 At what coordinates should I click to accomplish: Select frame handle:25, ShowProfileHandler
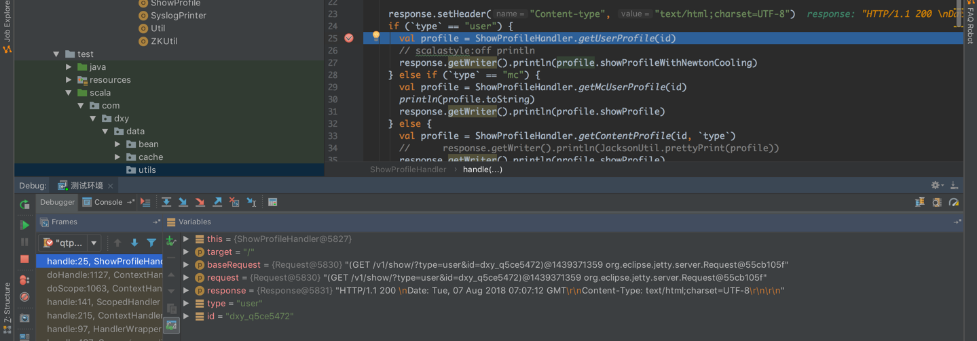tap(100, 261)
